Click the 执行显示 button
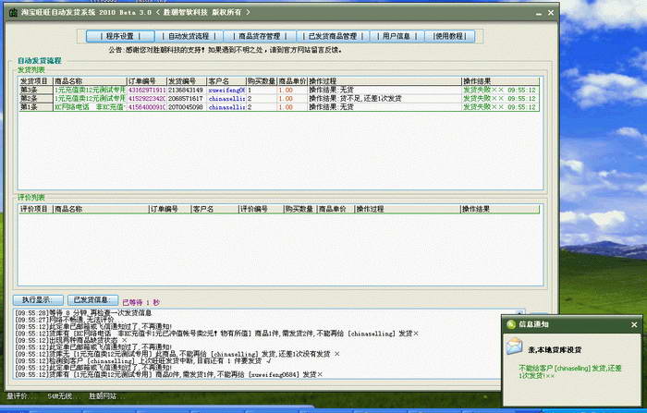647x413 pixels. (38, 300)
